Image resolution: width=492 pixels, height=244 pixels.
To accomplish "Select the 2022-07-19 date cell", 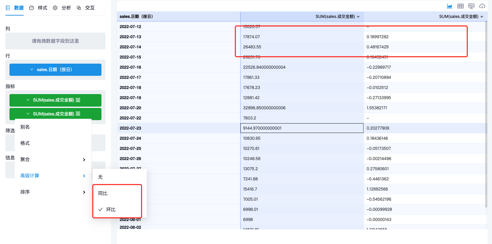I will (x=179, y=98).
